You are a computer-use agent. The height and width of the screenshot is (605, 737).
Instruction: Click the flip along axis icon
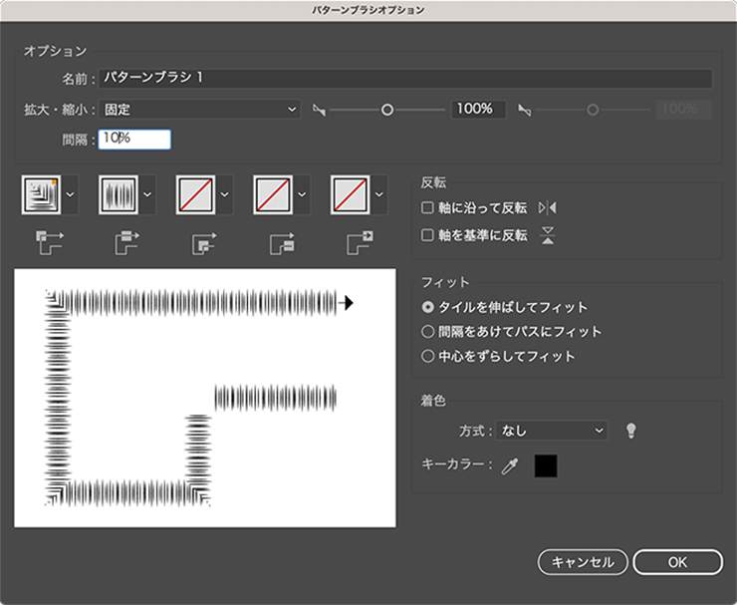(547, 208)
